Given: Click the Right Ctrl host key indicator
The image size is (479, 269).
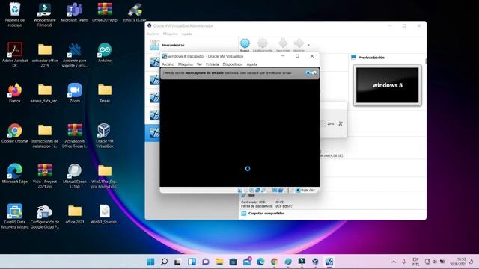Looking at the screenshot, I should tap(308, 190).
